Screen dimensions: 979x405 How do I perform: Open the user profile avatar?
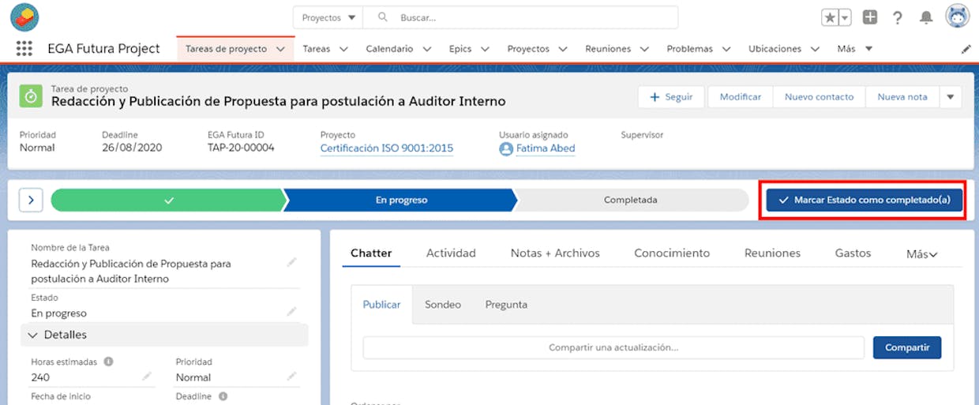coord(958,16)
